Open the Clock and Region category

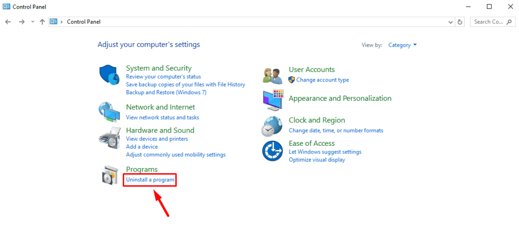pos(317,120)
